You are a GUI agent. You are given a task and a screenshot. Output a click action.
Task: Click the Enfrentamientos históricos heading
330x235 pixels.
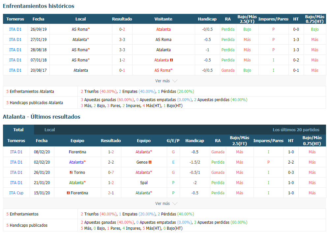tap(39, 6)
